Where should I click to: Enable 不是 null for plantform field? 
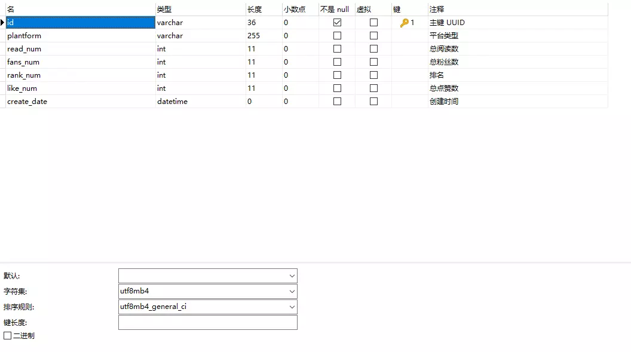pos(337,36)
